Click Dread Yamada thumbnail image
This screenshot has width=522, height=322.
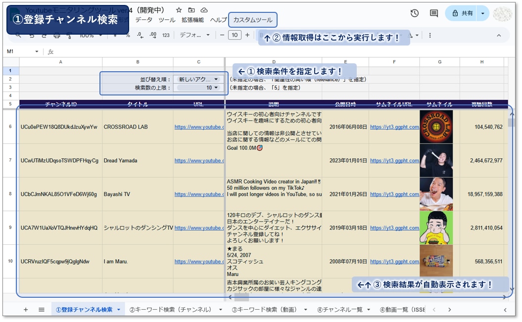[436, 160]
